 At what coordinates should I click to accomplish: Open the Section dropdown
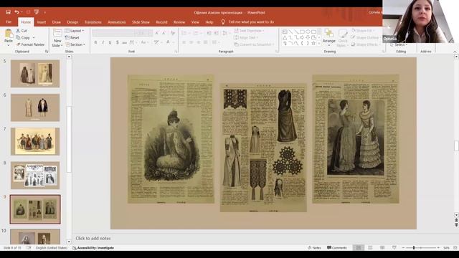(x=75, y=44)
